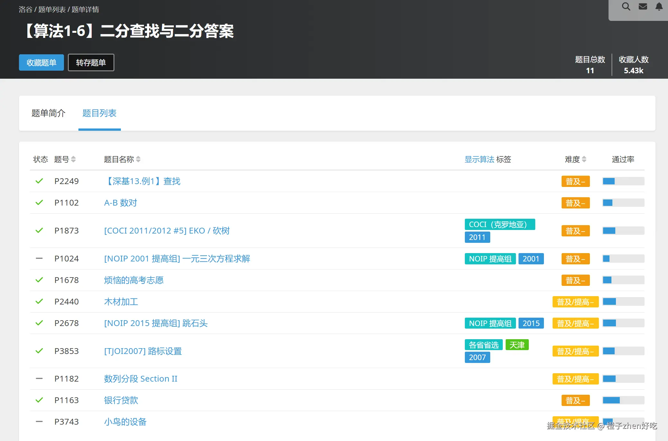Viewport: 668px width, 441px height.
Task: Toggle status mark for P1182
Action: pos(39,379)
